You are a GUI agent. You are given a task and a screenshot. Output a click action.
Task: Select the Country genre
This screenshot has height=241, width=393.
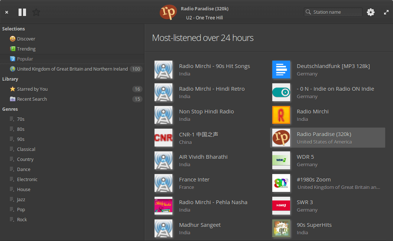coord(72,159)
